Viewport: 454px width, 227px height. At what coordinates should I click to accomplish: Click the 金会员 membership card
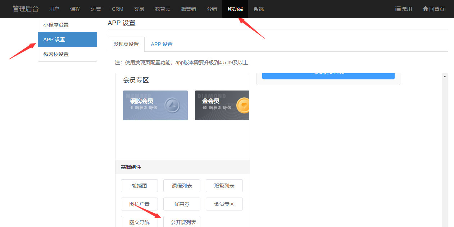pos(222,105)
